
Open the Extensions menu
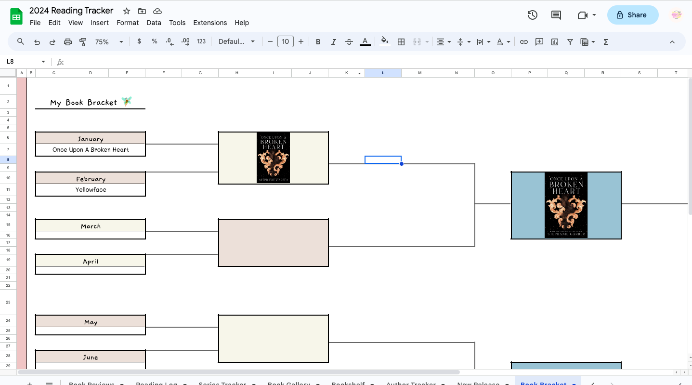click(x=210, y=23)
